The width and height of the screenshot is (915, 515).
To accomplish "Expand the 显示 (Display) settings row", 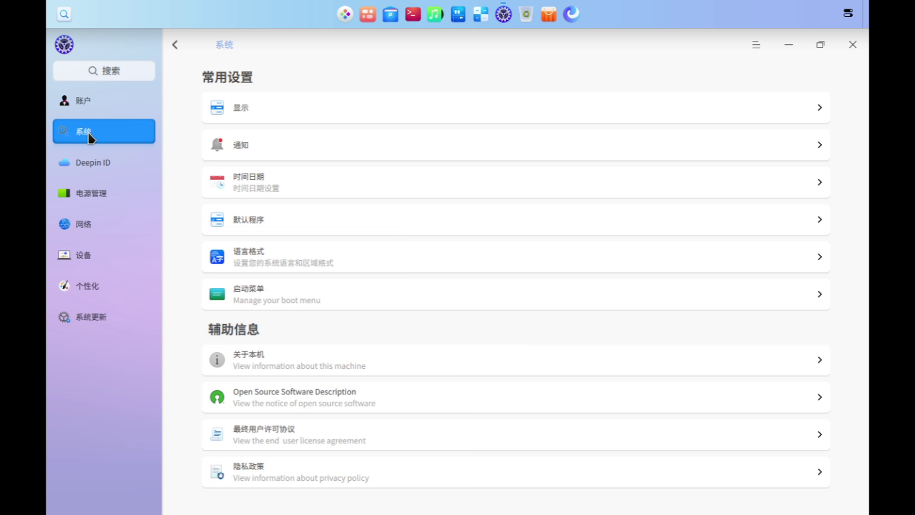I will 515,107.
